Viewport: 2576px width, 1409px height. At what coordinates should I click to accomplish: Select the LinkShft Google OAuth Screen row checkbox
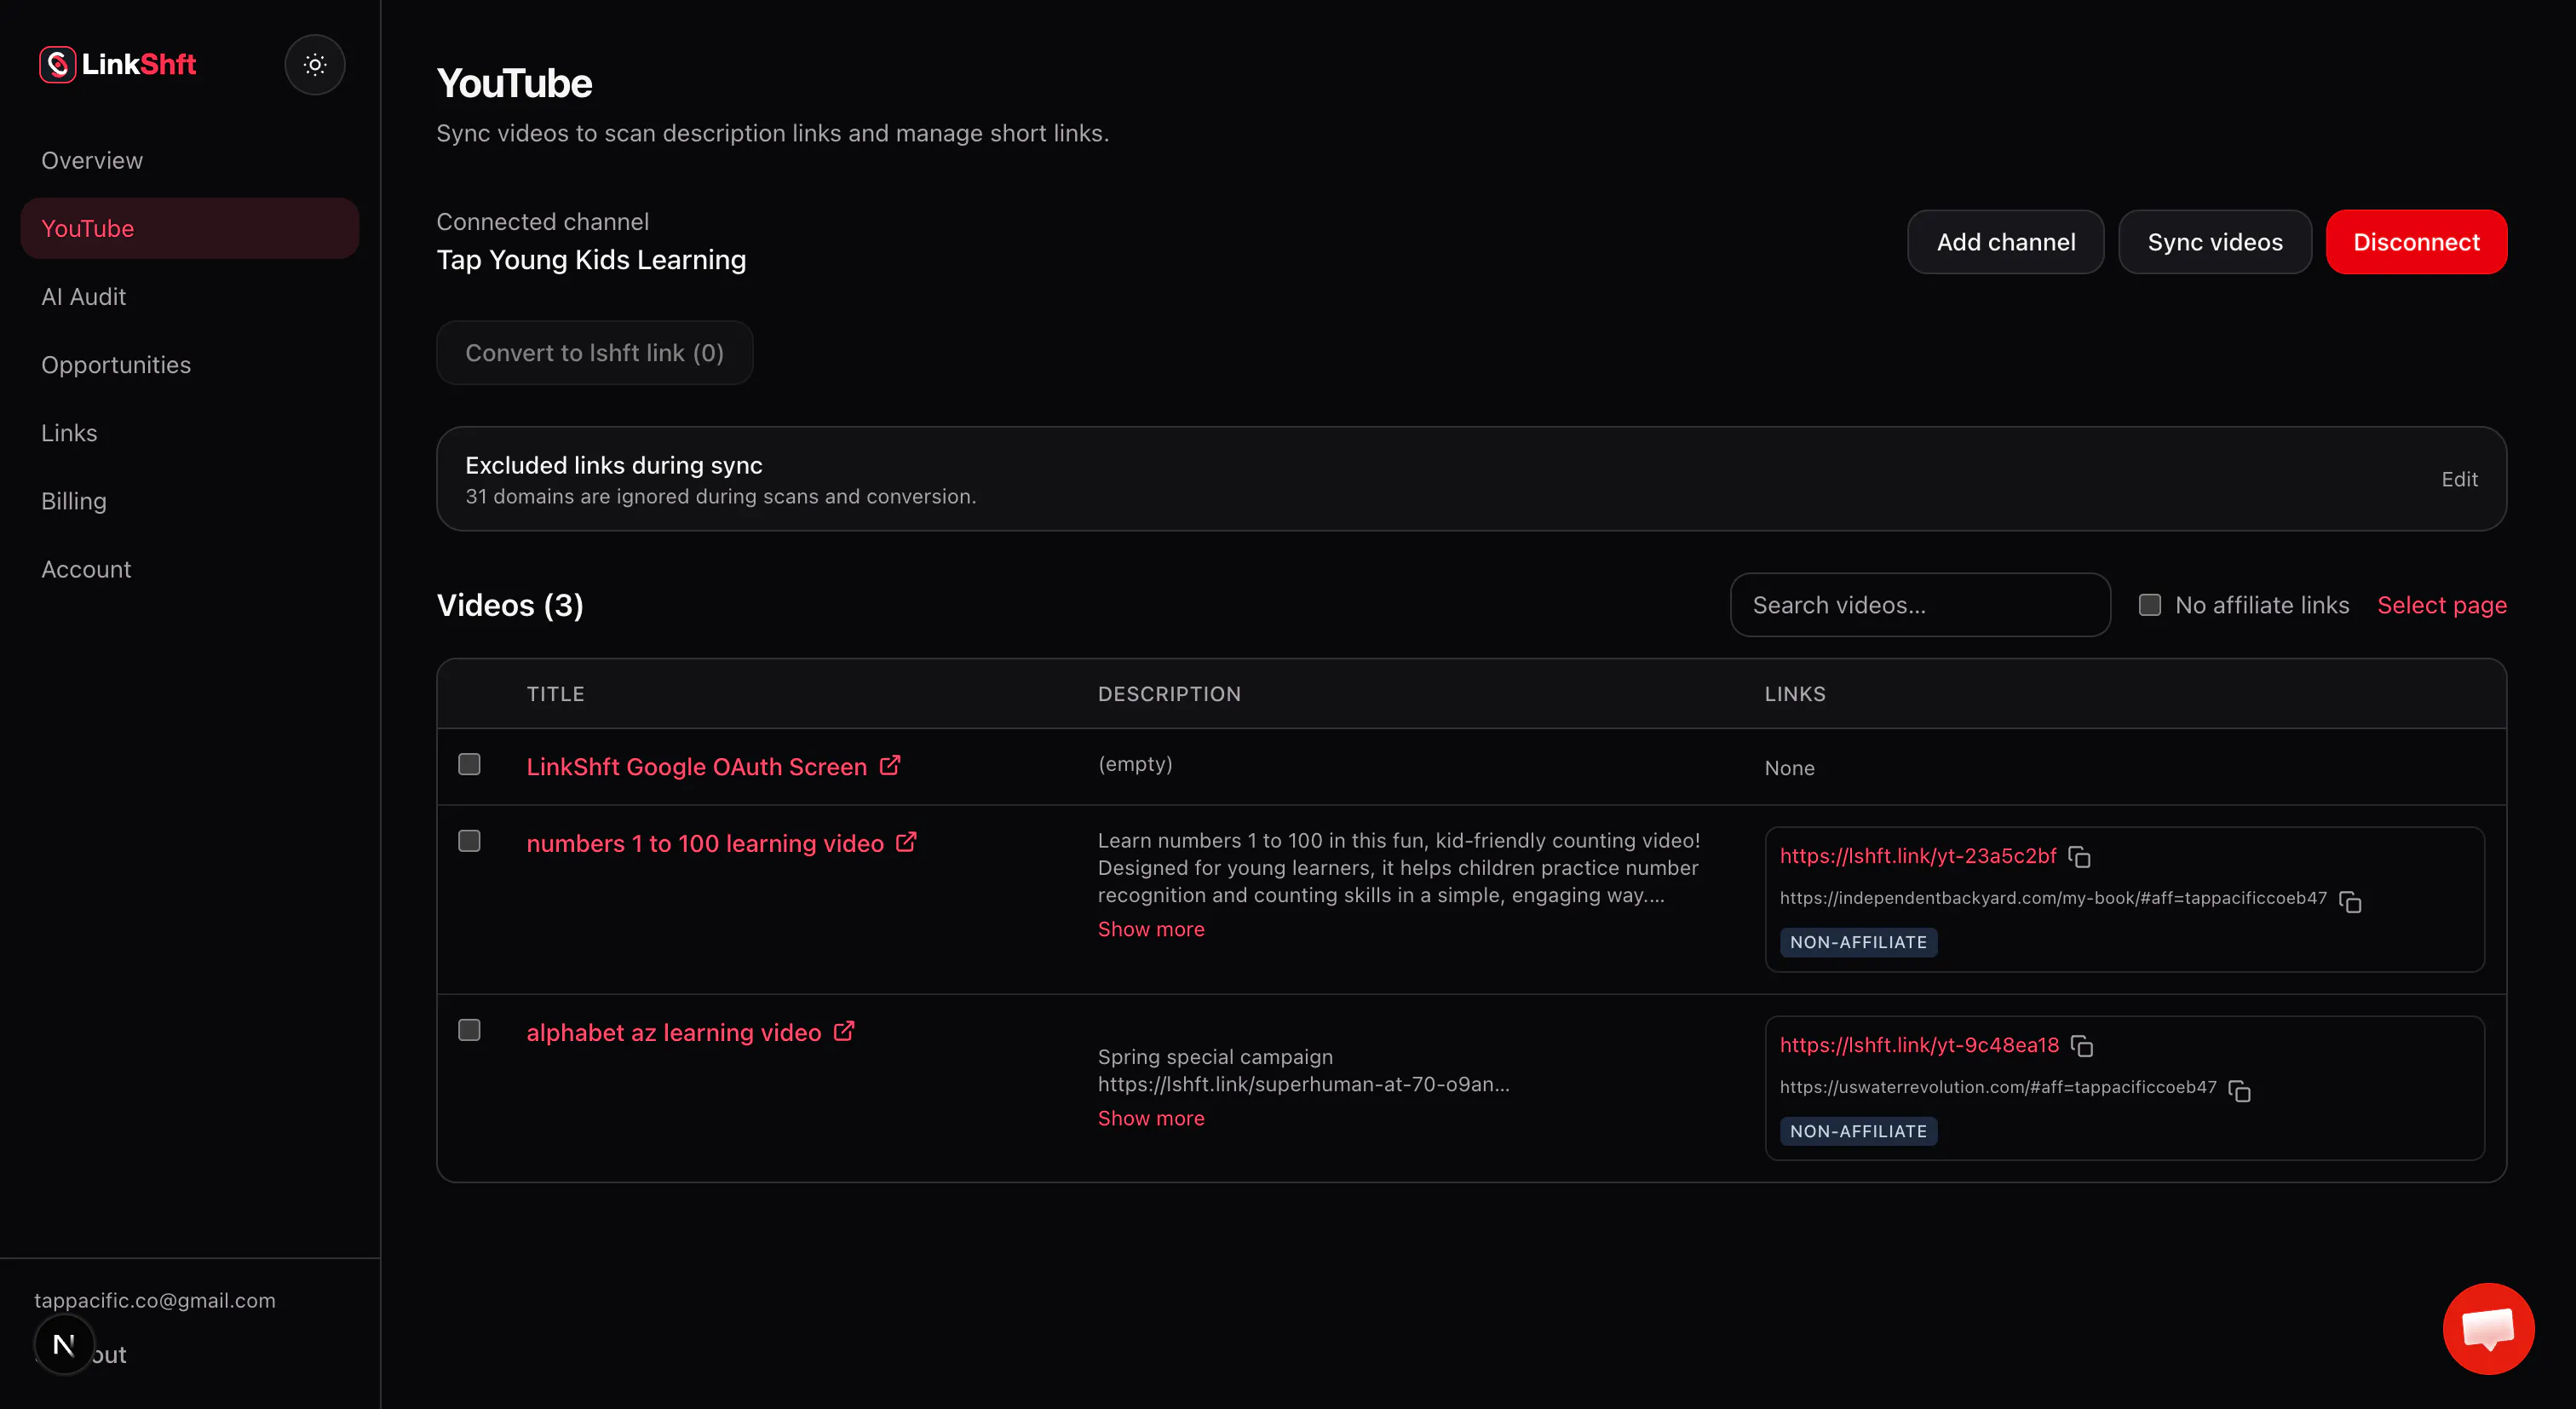469,764
